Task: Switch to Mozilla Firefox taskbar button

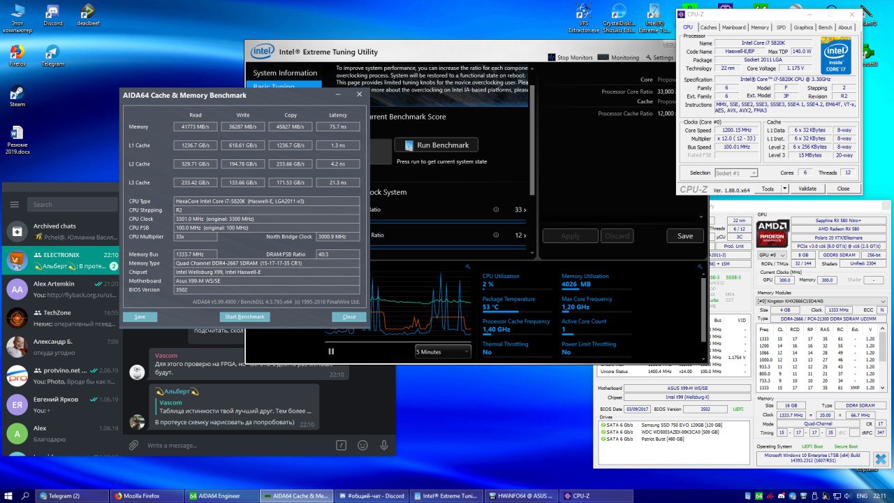Action: click(x=147, y=495)
